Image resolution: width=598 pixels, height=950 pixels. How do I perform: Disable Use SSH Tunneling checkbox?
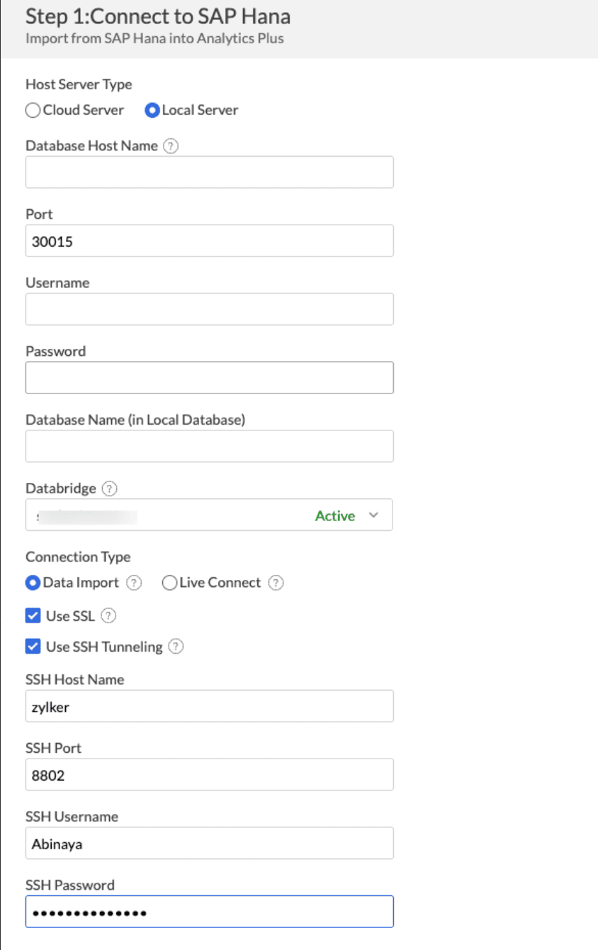pos(33,647)
